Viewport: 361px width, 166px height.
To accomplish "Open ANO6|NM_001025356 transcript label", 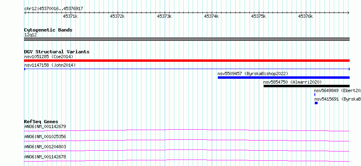I will click(45, 137).
